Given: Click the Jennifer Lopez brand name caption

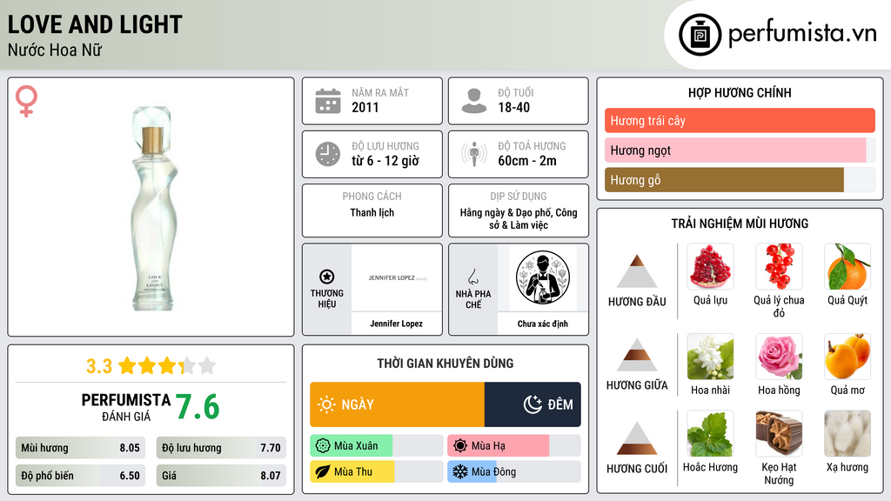Looking at the screenshot, I should click(x=396, y=324).
